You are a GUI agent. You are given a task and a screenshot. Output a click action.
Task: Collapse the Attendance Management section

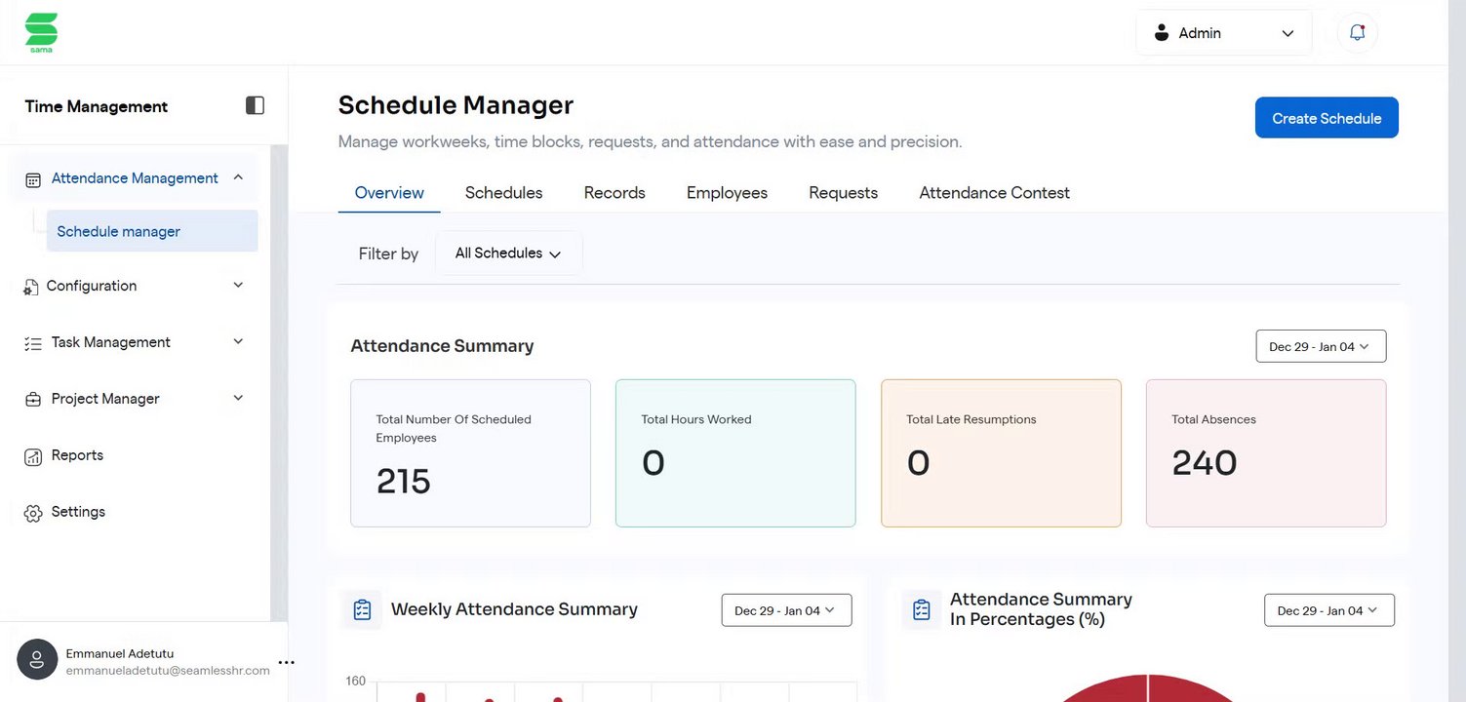pos(238,177)
